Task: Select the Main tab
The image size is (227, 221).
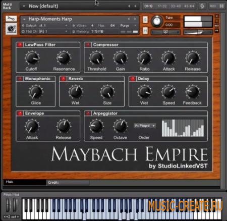Action: coord(25,182)
